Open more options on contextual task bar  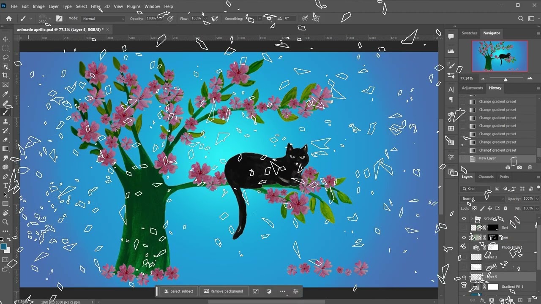(283, 291)
